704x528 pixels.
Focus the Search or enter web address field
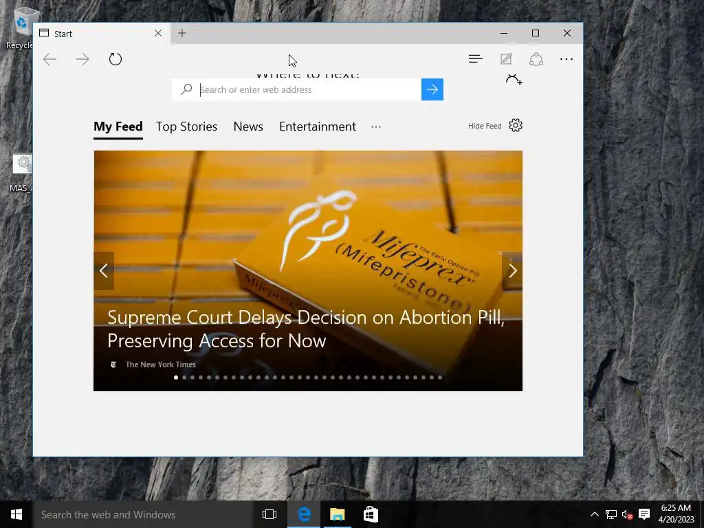[296, 89]
